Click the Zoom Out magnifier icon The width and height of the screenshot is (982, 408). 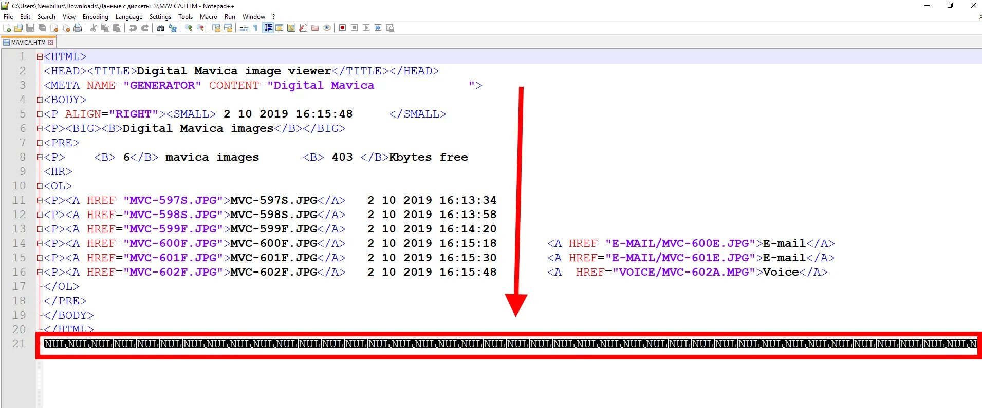tap(200, 28)
